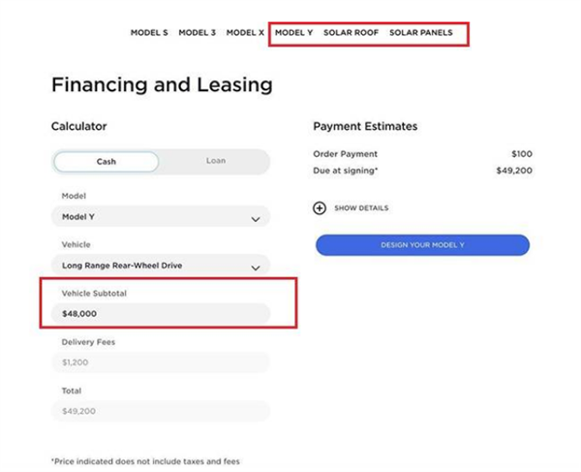The width and height of the screenshot is (581, 472).
Task: Click the Financing and Leasing page heading
Action: pos(162,85)
